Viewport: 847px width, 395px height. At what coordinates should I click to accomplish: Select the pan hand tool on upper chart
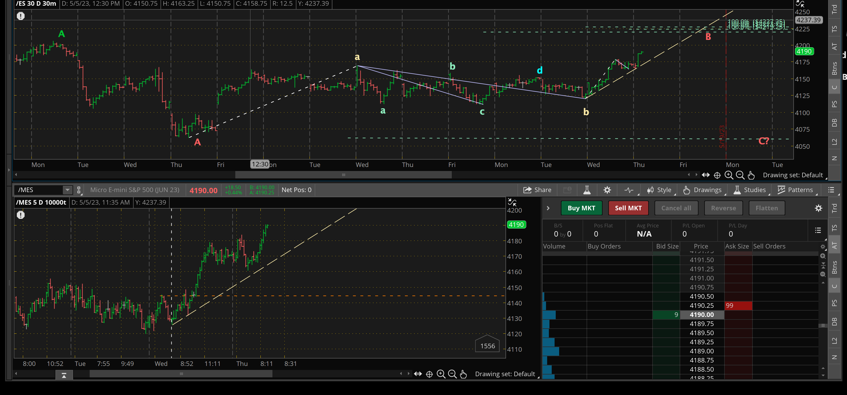coord(751,175)
